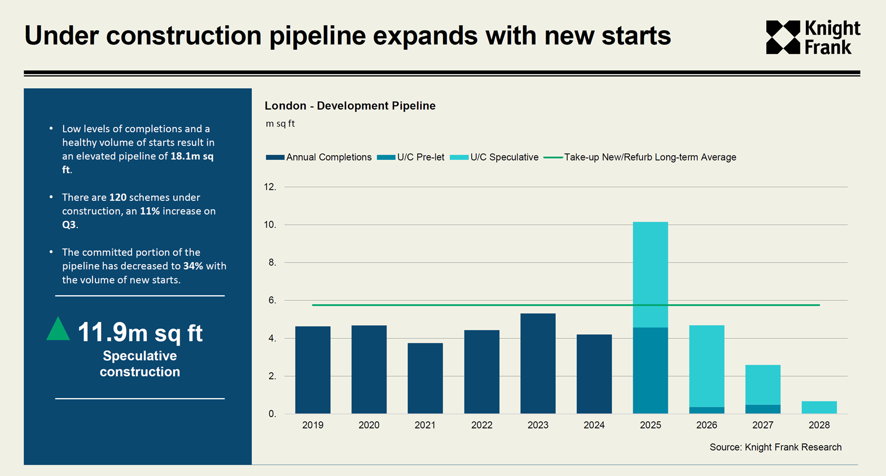This screenshot has width=886, height=476.
Task: Click the 2023 completions bar
Action: [538, 364]
